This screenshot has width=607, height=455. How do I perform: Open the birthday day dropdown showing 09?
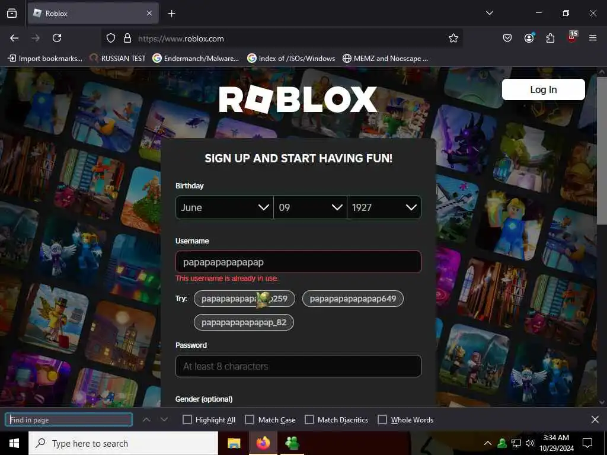click(310, 207)
